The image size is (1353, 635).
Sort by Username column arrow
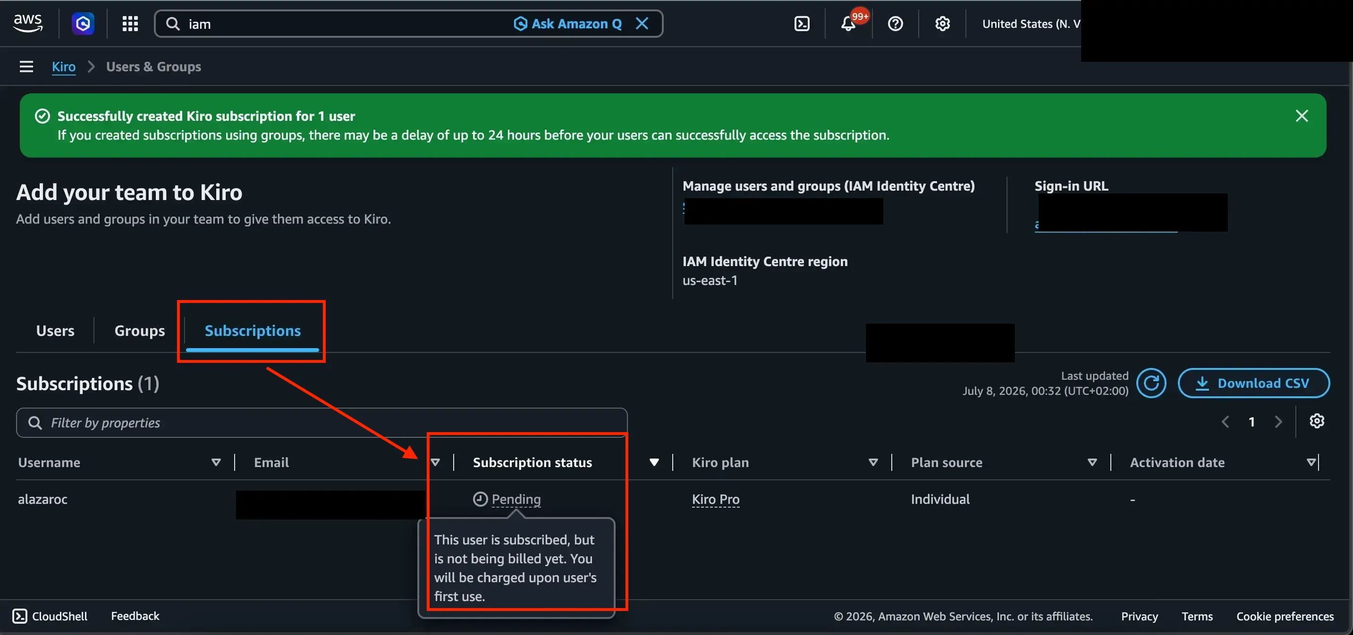216,462
